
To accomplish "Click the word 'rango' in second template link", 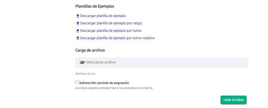I will 137,23.
